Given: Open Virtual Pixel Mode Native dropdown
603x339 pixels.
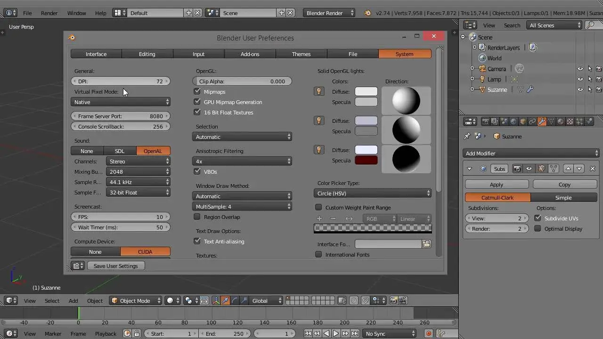Looking at the screenshot, I should point(121,102).
